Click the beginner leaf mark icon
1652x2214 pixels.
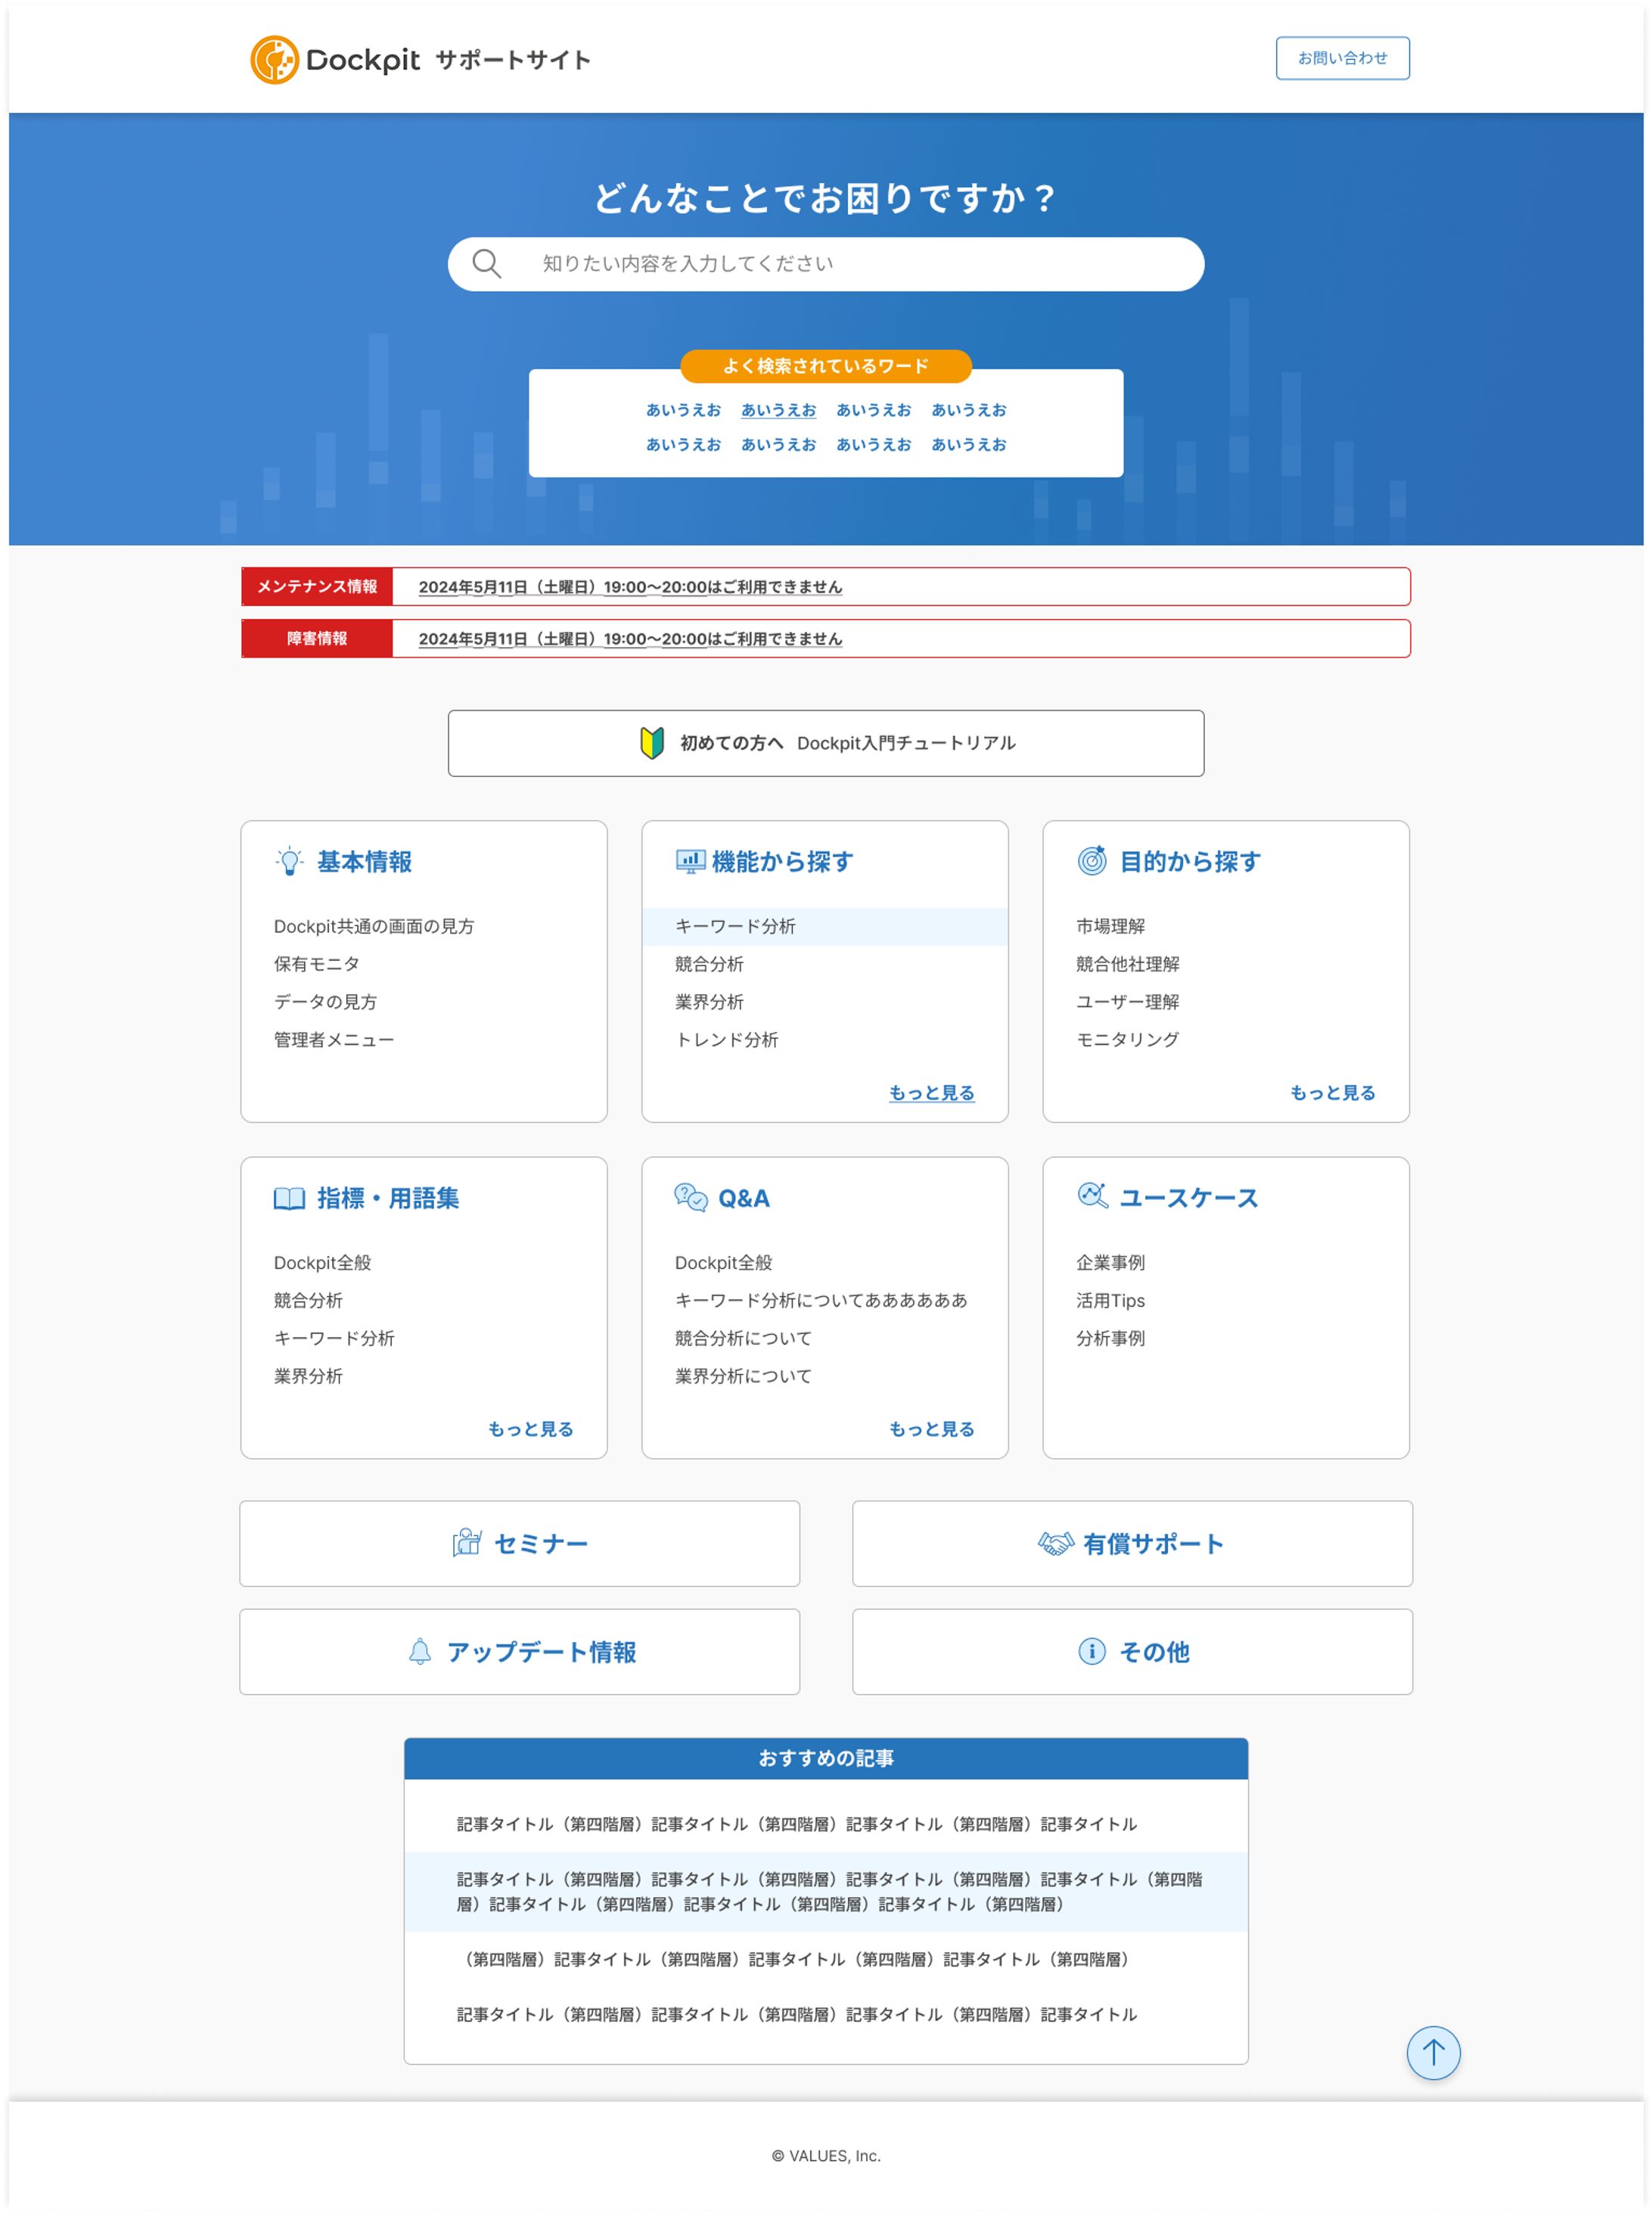tap(652, 742)
